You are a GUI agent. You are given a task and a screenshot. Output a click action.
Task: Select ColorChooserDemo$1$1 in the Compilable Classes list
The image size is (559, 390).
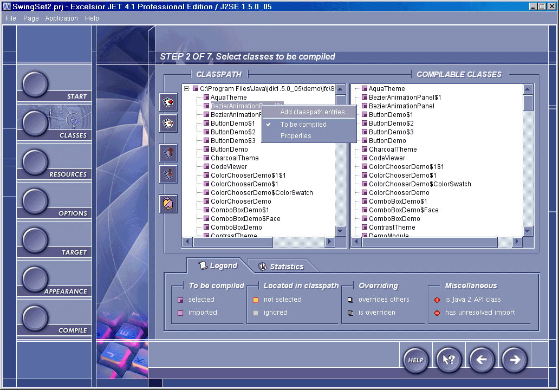(406, 166)
